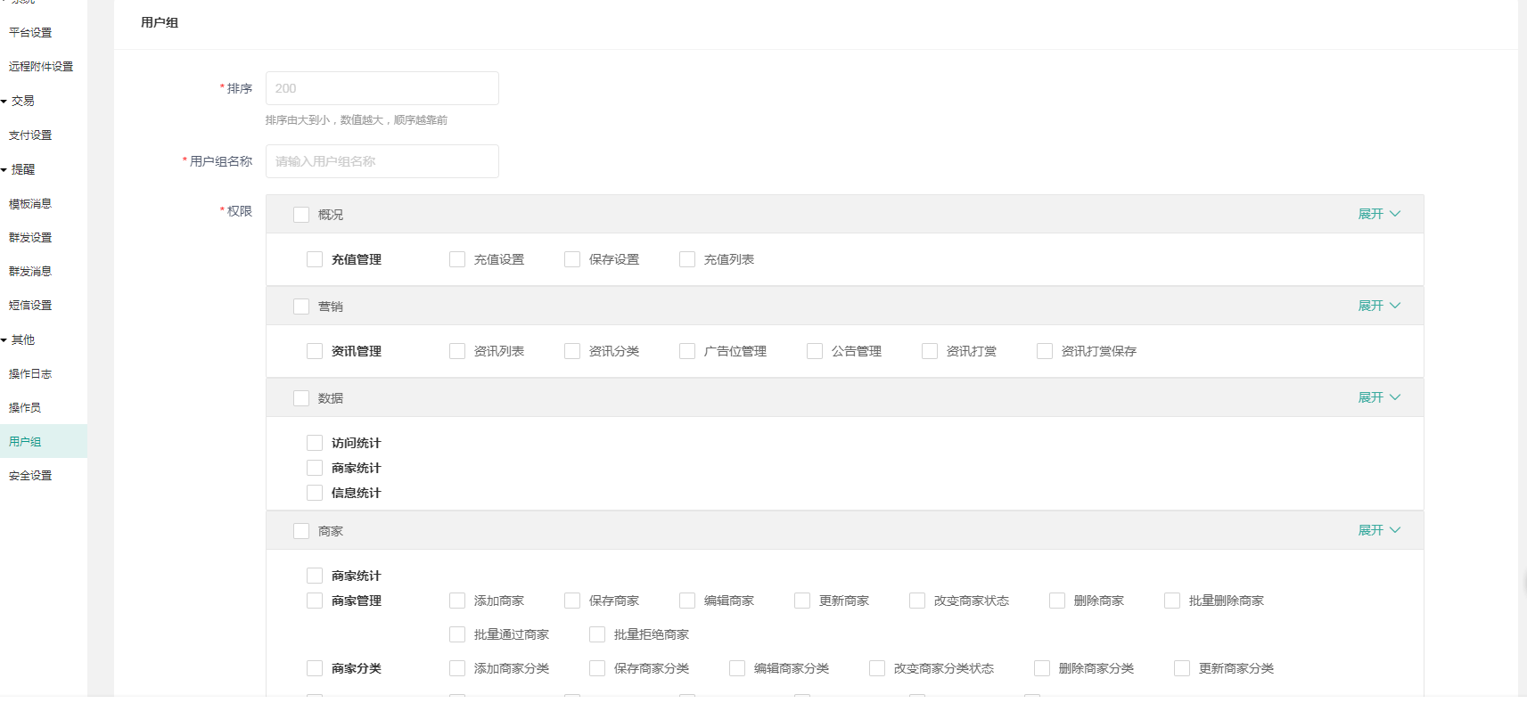Collapse the 其他 sidebar group arrow
The image size is (1527, 703).
(4, 340)
